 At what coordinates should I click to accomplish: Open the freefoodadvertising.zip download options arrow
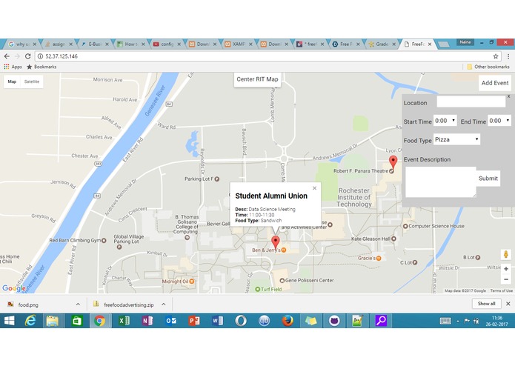[164, 305]
